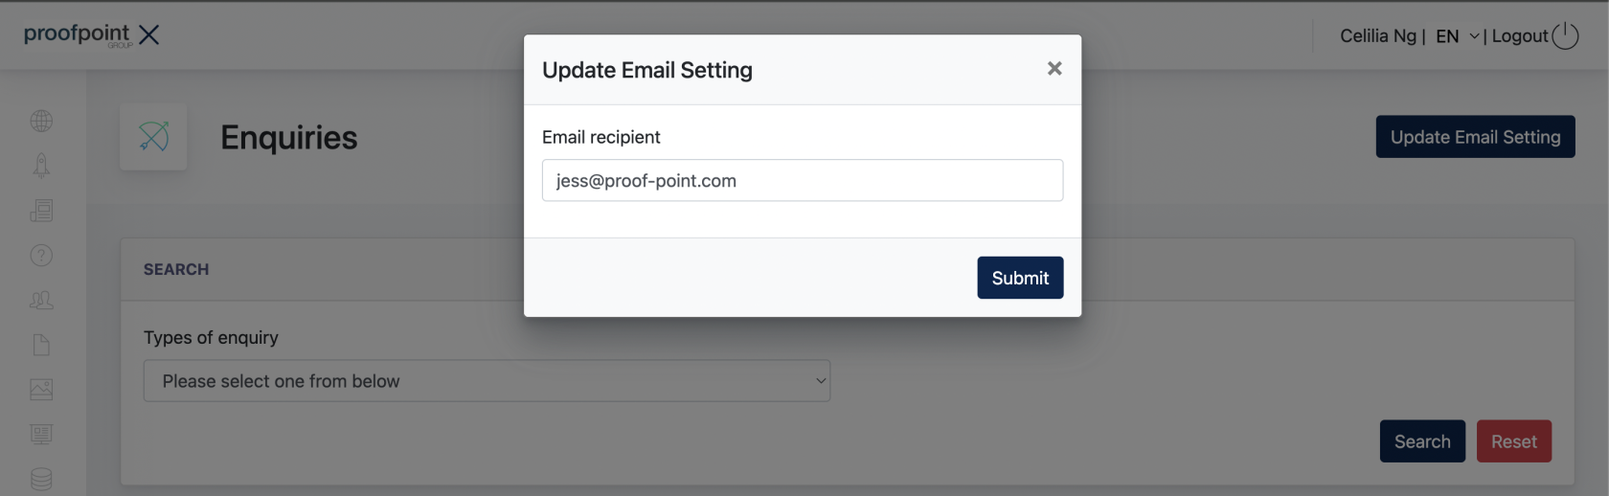Click the red Reset button

point(1513,441)
